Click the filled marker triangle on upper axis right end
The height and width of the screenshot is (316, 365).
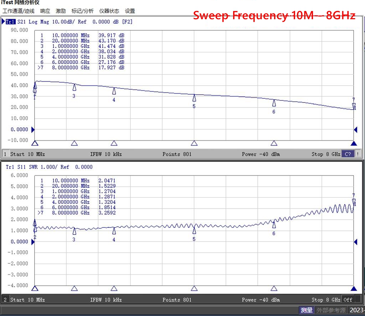click(x=354, y=143)
